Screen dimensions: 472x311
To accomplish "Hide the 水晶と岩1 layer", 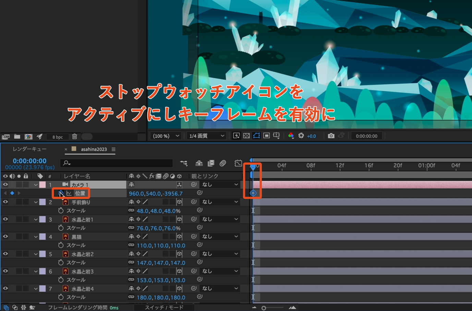I will [x=5, y=219].
